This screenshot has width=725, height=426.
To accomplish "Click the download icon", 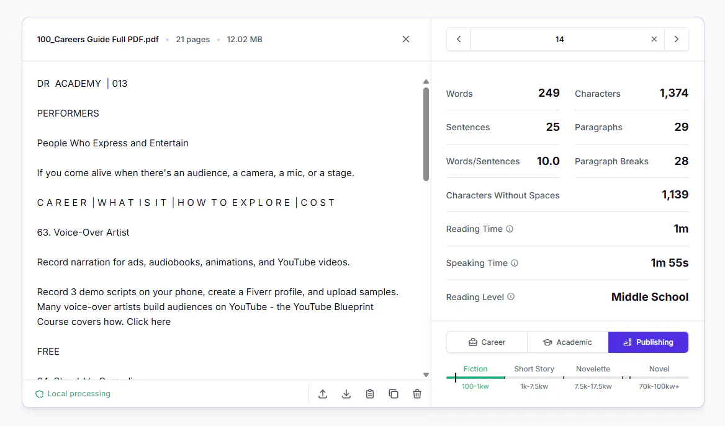I will coord(346,394).
